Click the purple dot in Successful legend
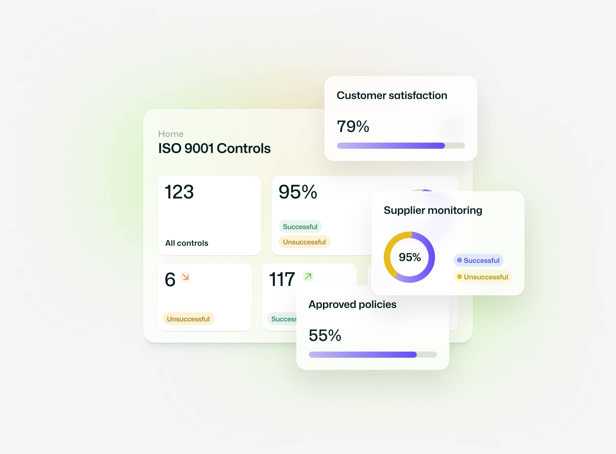 pos(459,260)
